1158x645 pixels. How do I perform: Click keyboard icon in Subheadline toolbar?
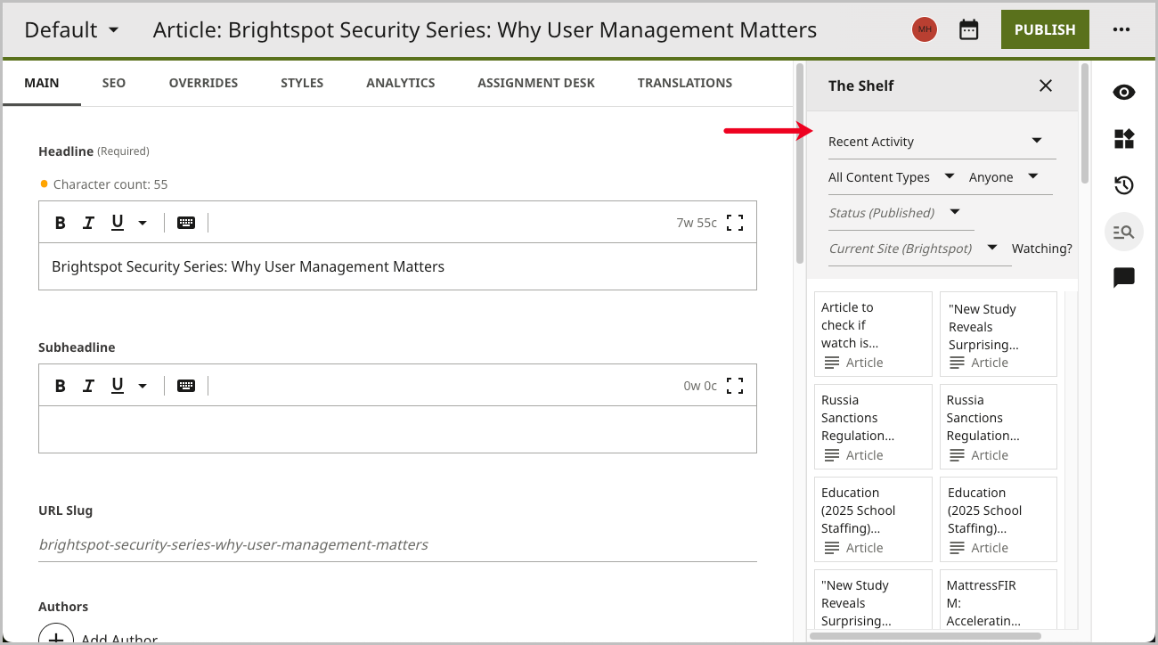(186, 386)
